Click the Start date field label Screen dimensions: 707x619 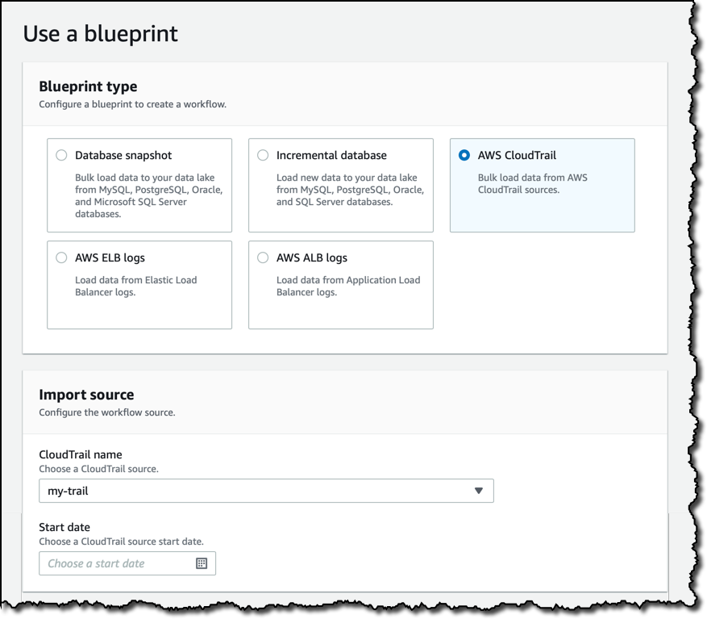click(64, 527)
